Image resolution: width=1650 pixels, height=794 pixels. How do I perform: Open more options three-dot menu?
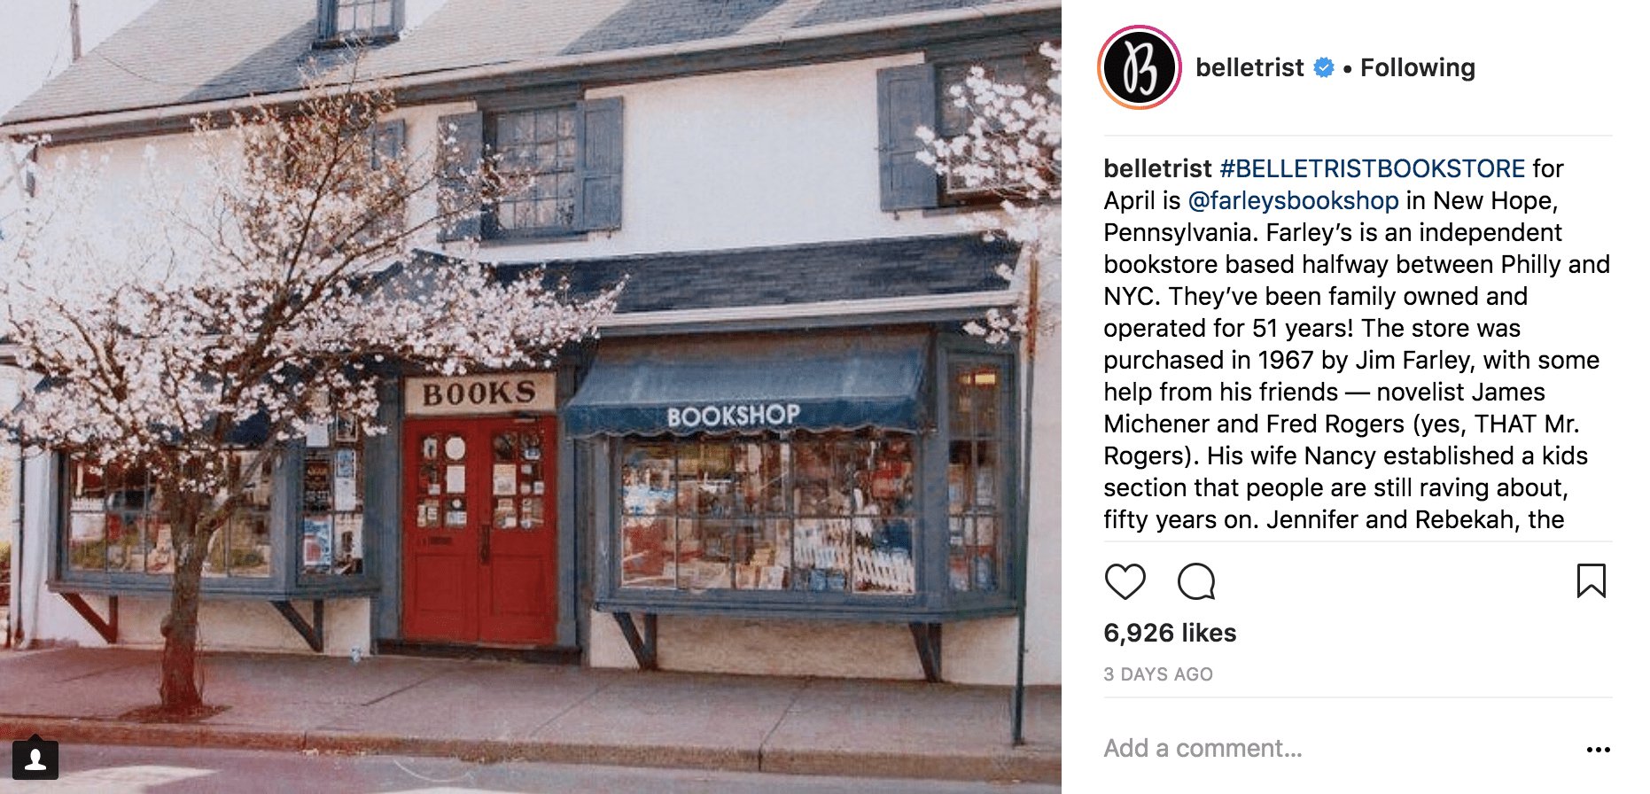(1599, 750)
